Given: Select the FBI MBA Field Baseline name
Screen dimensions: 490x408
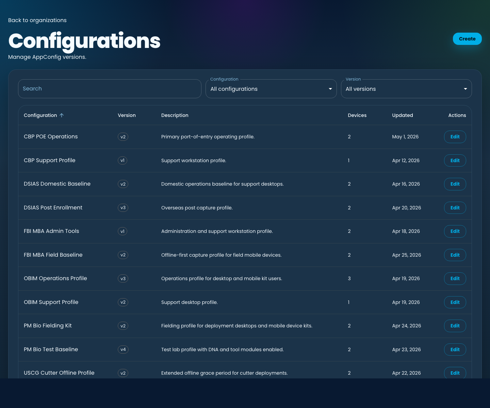Looking at the screenshot, I should point(53,255).
